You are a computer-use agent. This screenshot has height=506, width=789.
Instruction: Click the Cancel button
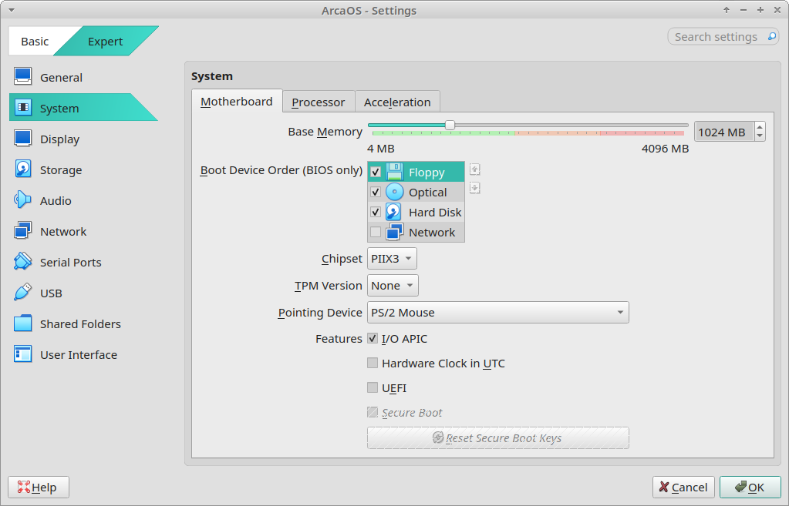pos(683,487)
